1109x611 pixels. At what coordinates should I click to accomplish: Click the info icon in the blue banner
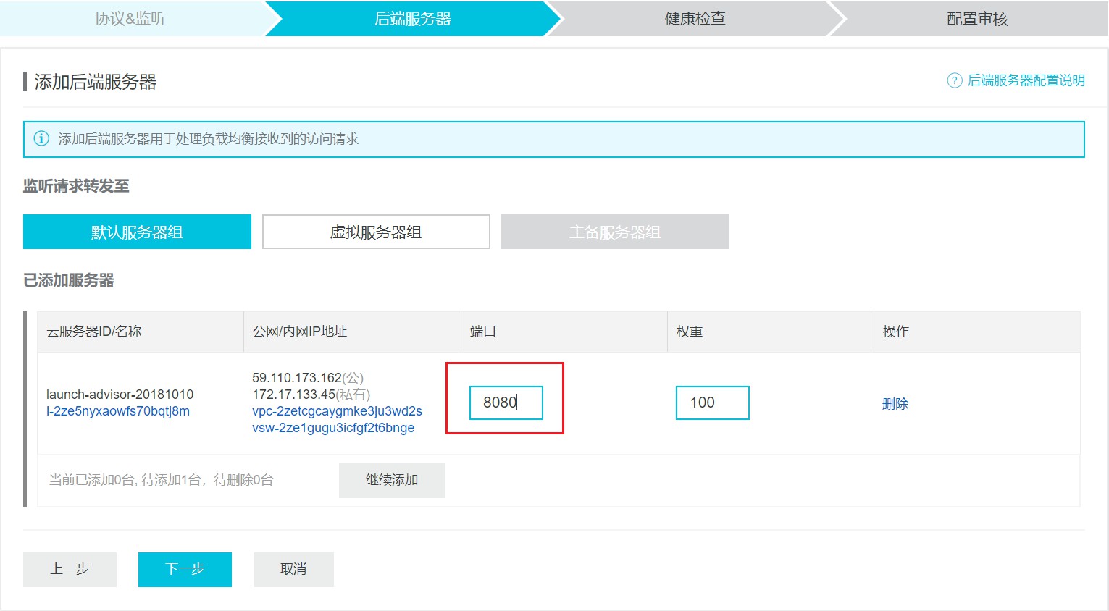click(x=42, y=139)
